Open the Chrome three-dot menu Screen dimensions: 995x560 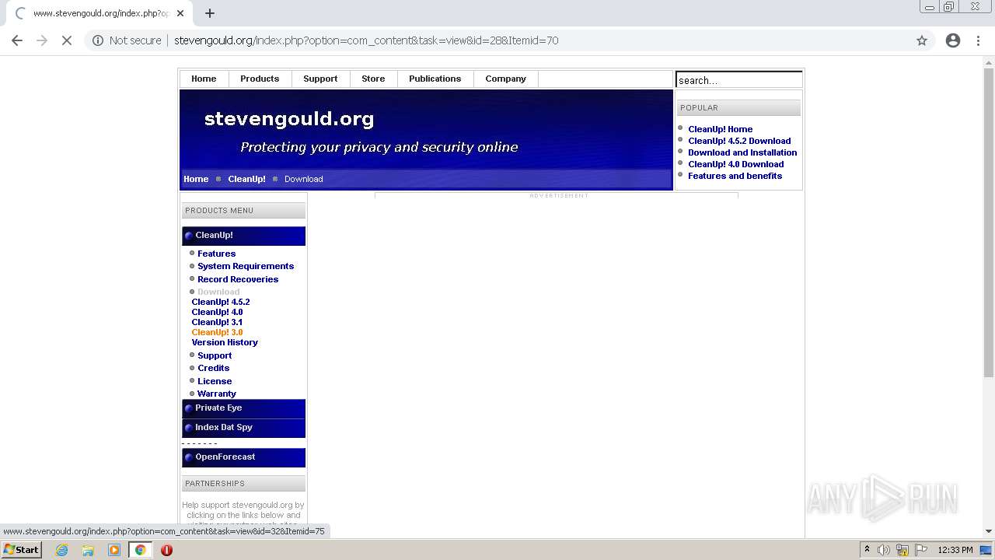tap(979, 40)
